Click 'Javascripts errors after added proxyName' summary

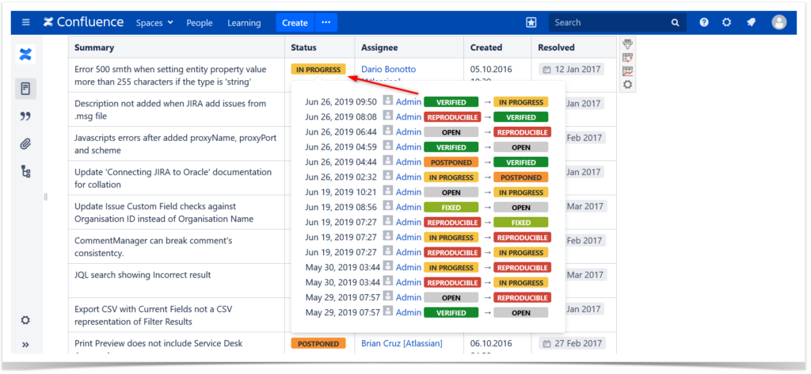(x=176, y=144)
